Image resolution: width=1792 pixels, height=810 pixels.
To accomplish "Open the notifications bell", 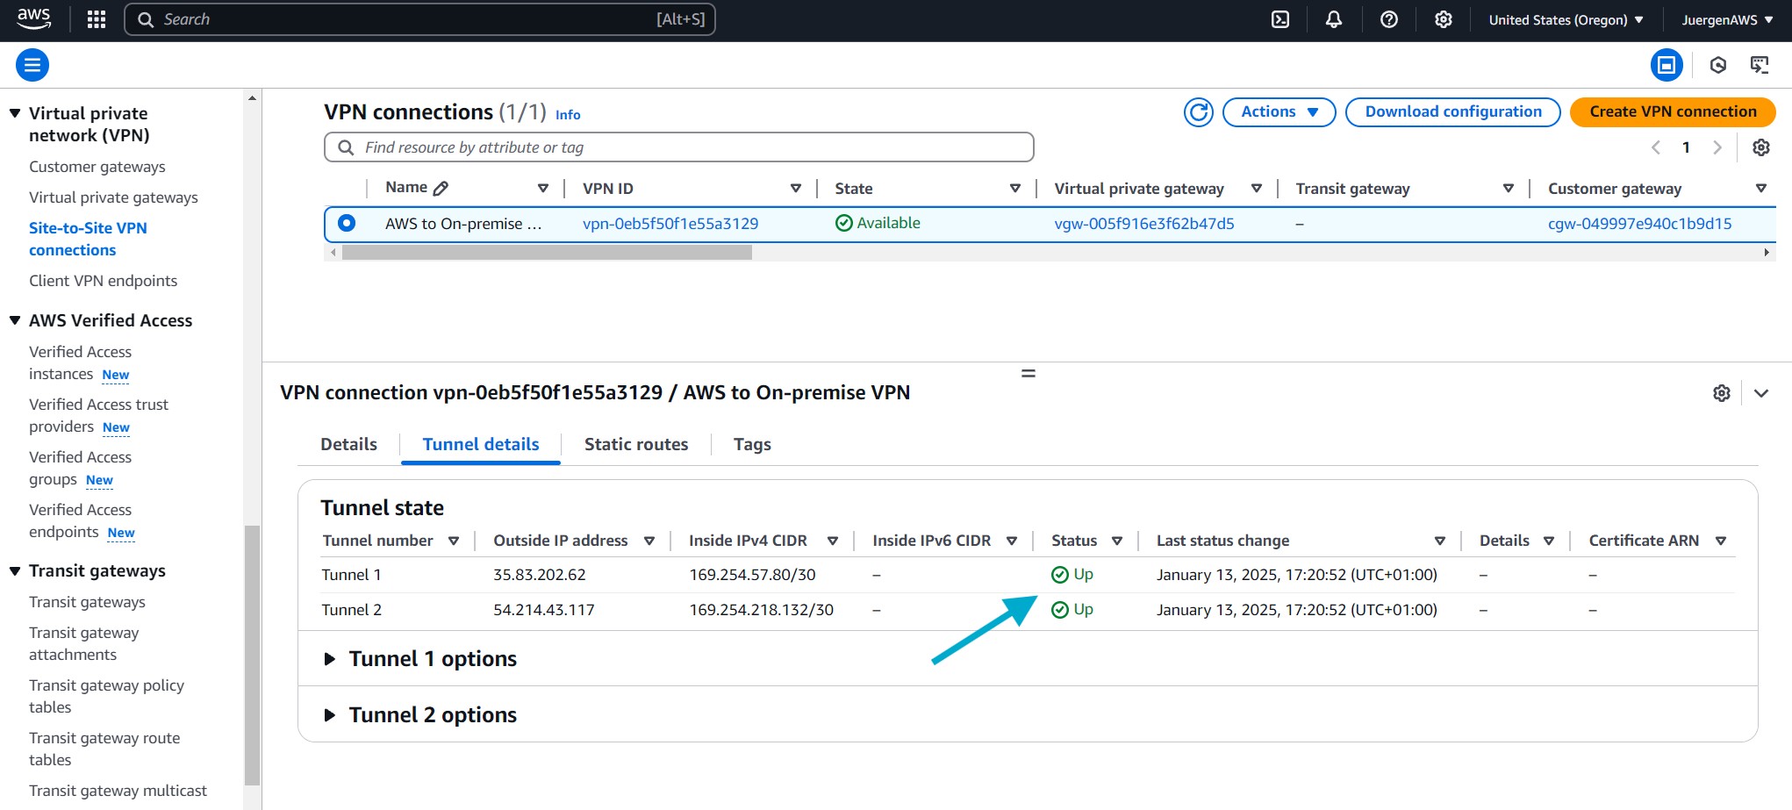I will [1334, 19].
